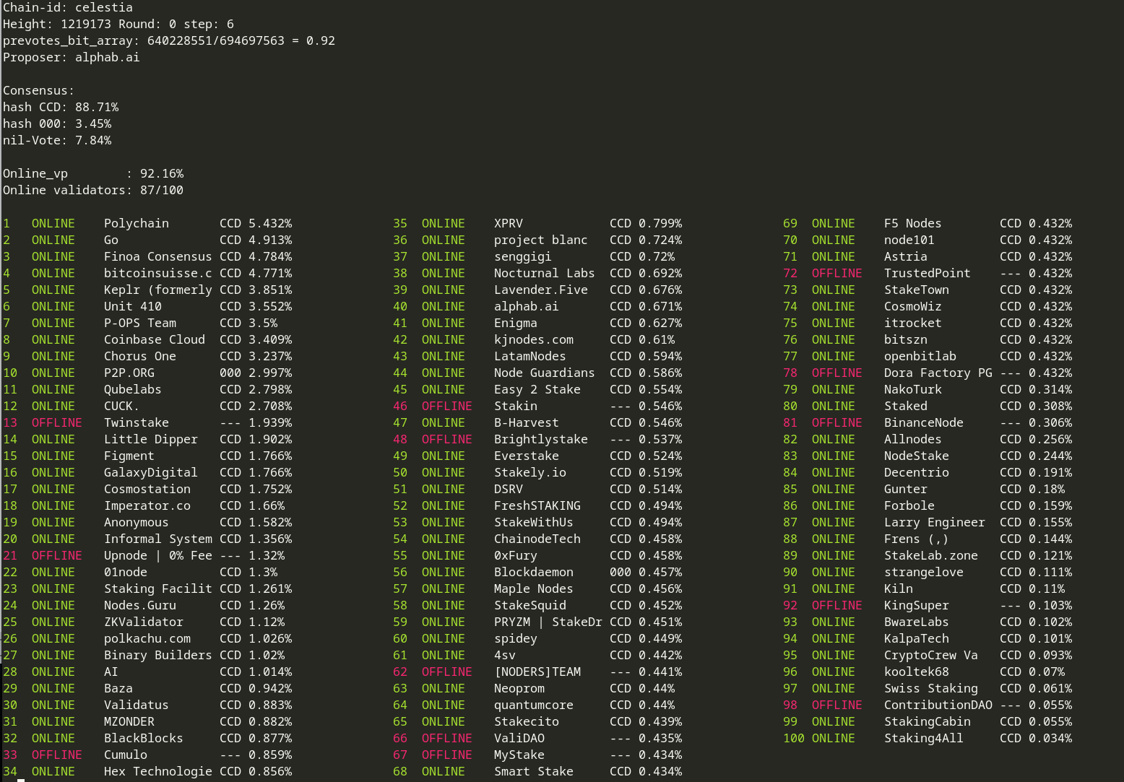
Task: Select the Figment validator name
Action: pos(129,456)
